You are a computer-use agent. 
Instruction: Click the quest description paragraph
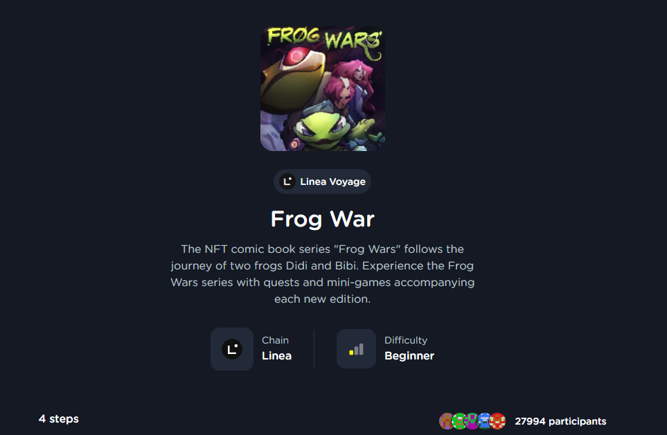[x=323, y=274]
